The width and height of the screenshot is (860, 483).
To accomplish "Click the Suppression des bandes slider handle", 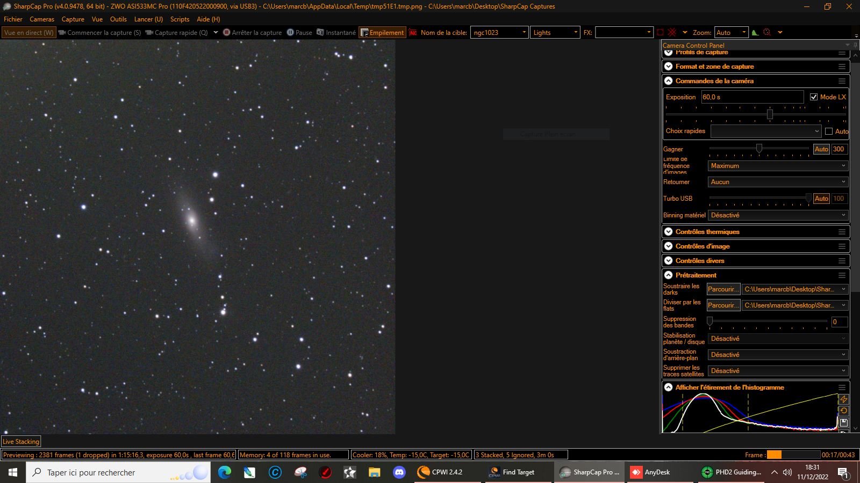I will click(709, 321).
